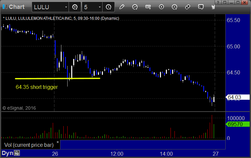Open the studies chart icon menu

[135, 7]
